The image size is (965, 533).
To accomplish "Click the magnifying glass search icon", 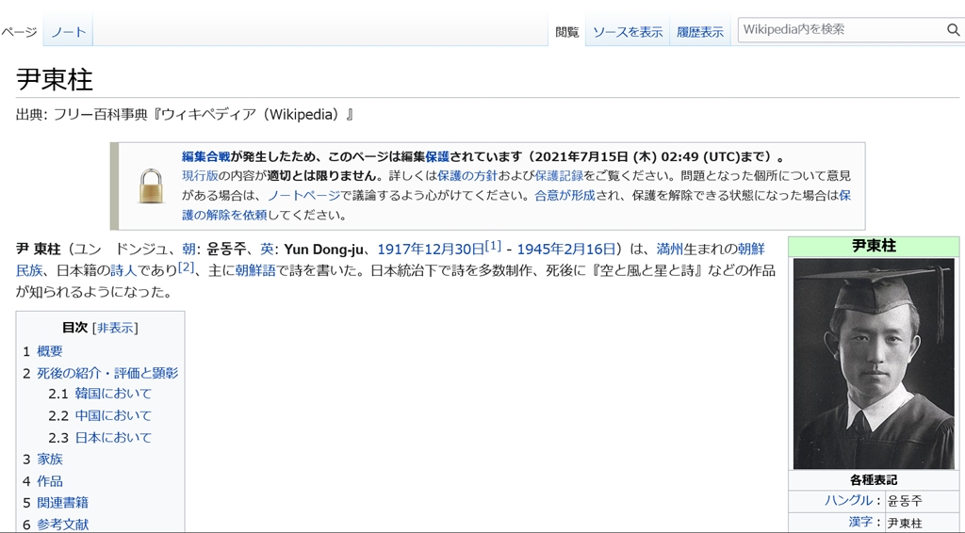I will (x=953, y=30).
